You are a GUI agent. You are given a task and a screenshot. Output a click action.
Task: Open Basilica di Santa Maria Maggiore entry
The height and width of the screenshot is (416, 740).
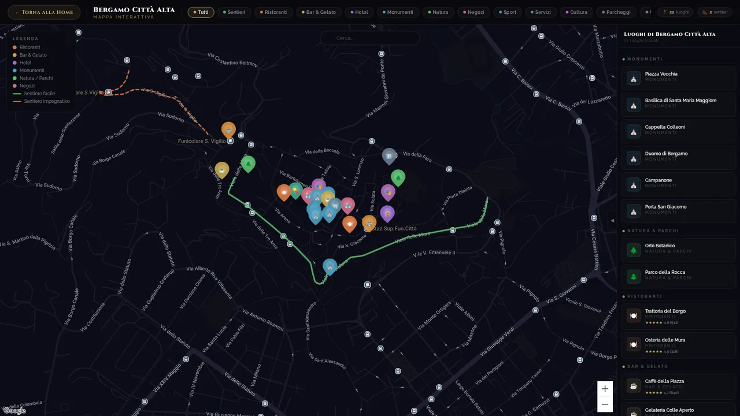679,105
